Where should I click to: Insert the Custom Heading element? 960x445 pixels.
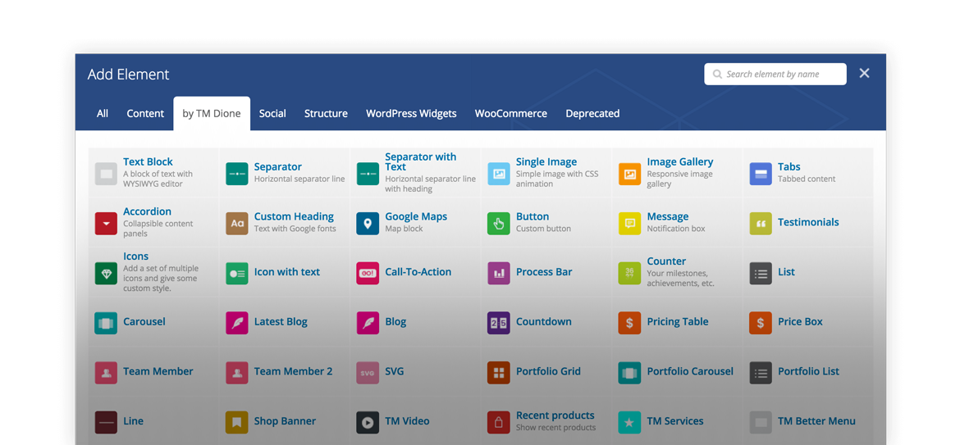pos(293,216)
